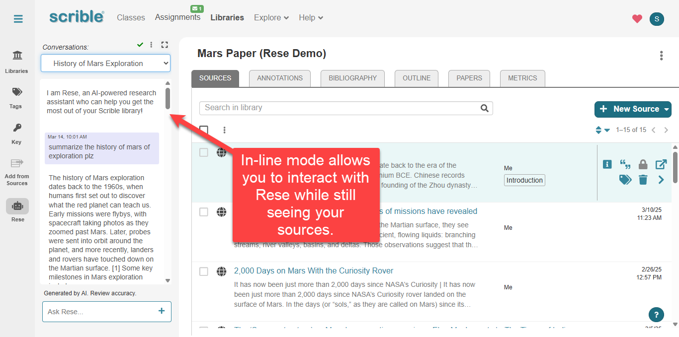Open Tags in the left sidebar
The image size is (679, 337).
(17, 98)
